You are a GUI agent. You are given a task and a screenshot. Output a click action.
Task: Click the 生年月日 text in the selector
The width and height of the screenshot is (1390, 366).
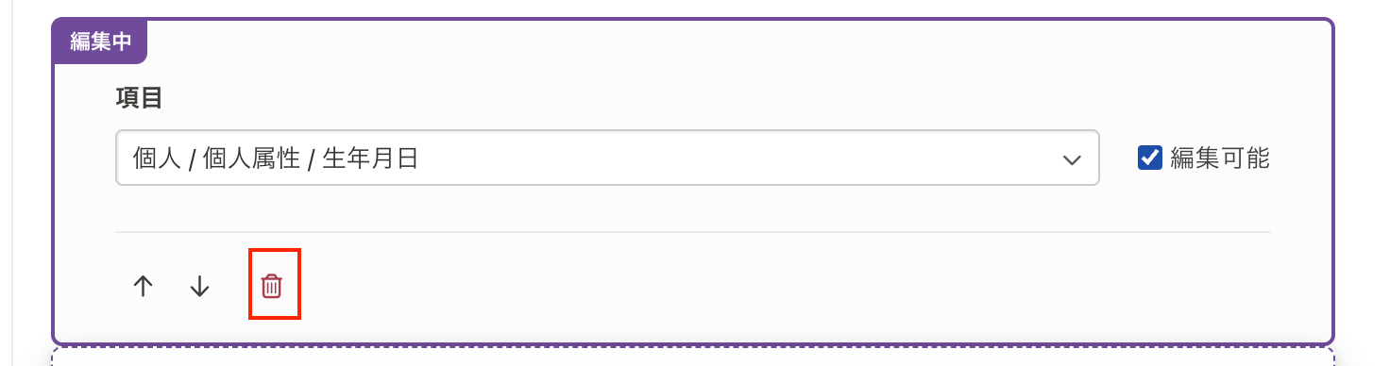370,158
